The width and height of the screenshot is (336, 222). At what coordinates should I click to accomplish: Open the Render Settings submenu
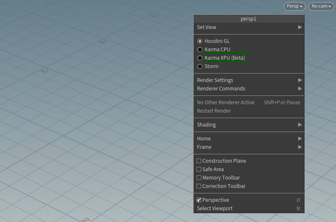pyautogui.click(x=215, y=80)
